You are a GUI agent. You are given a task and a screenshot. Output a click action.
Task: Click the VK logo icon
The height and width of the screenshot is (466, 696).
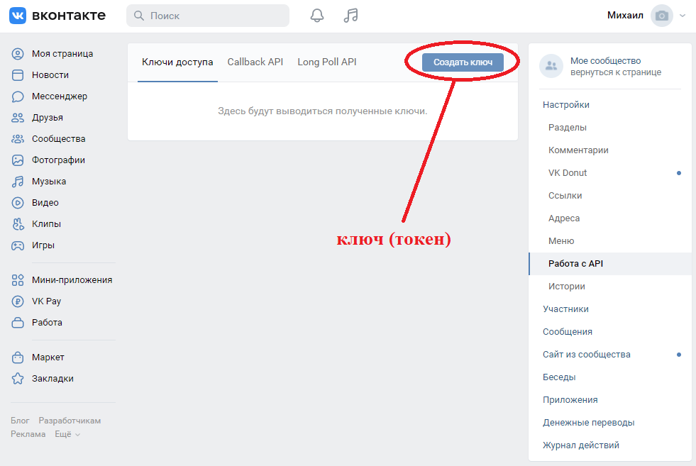click(x=18, y=16)
